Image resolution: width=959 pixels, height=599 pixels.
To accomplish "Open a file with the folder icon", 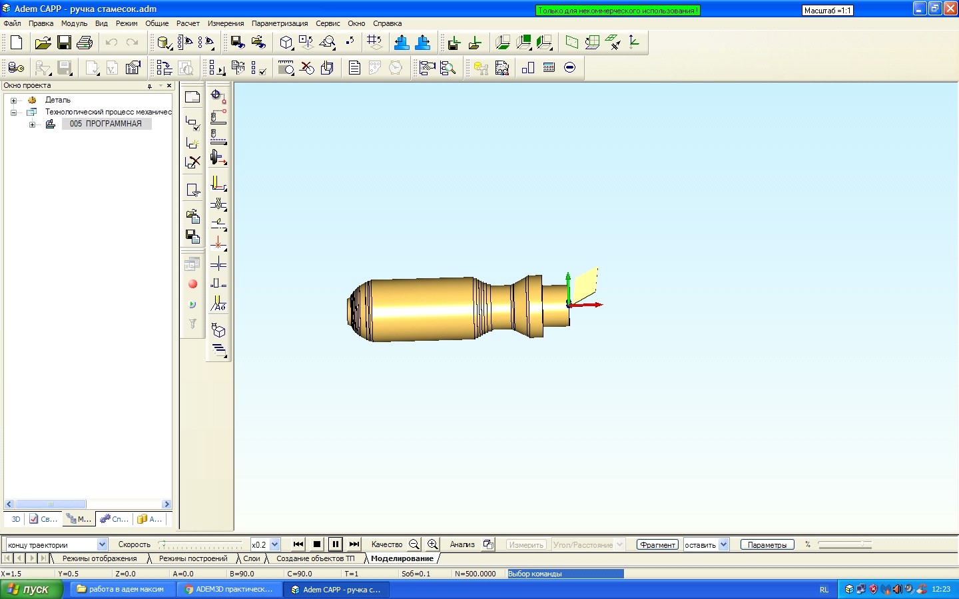I will [43, 43].
